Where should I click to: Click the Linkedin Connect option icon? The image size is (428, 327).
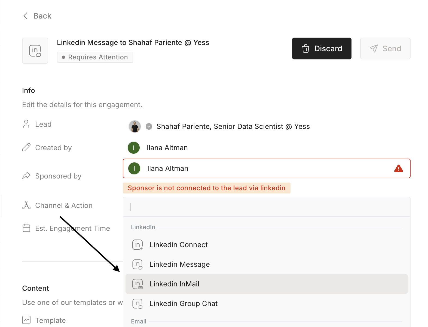(137, 245)
